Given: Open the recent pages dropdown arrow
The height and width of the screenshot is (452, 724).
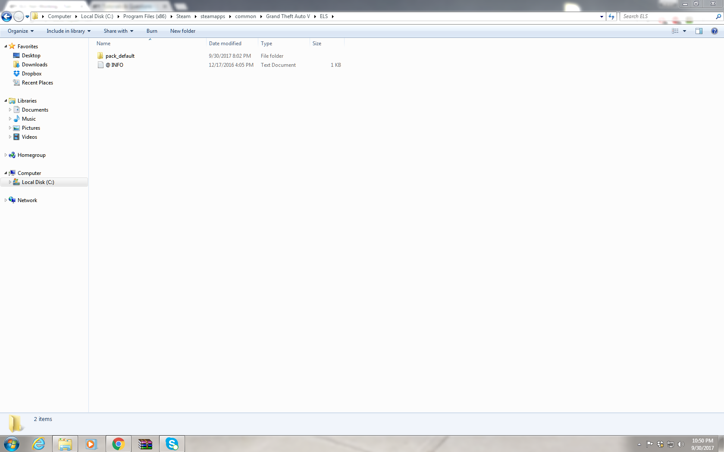Looking at the screenshot, I should click(28, 17).
